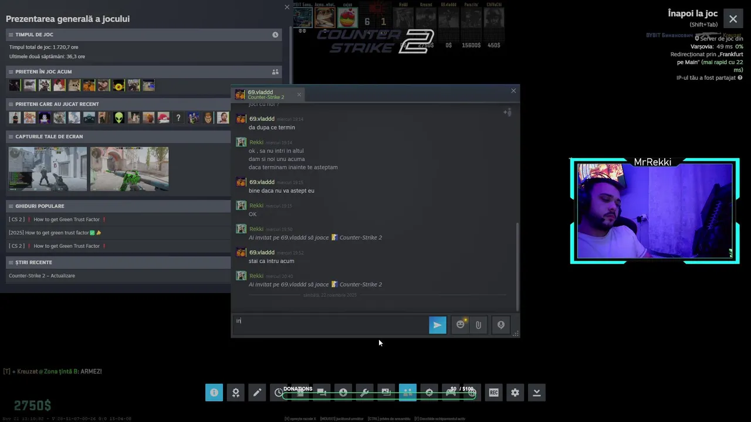Open the alien avatar in recent friends

coord(119,118)
